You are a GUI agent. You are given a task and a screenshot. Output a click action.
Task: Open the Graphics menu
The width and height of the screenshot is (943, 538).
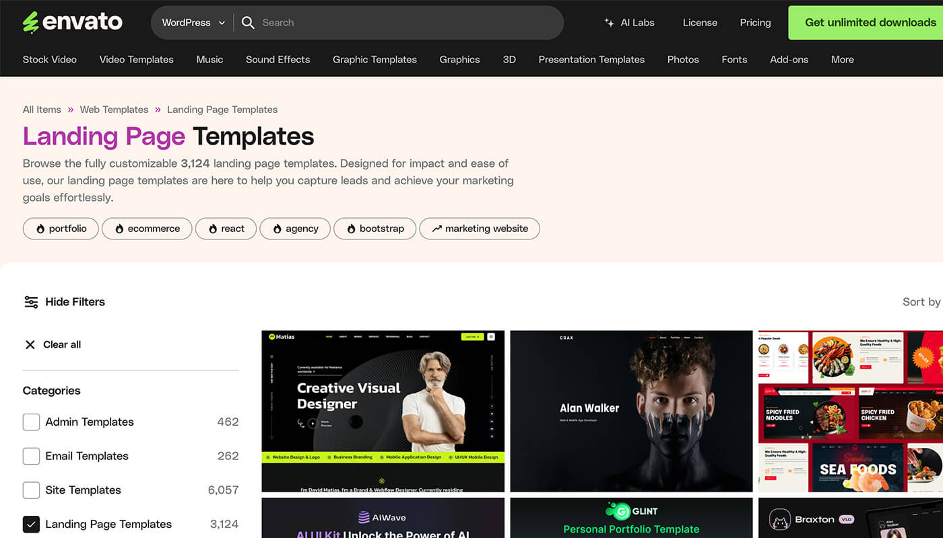point(460,60)
